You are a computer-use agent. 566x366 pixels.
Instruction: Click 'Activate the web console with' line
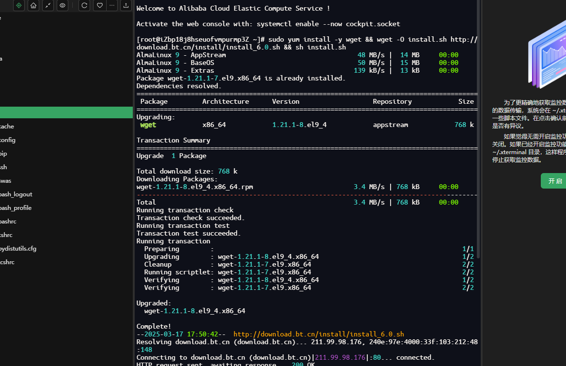tap(268, 24)
